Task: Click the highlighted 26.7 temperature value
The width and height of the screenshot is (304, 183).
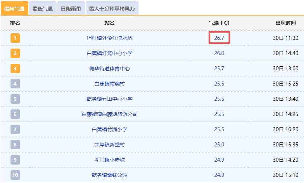Action: click(219, 38)
